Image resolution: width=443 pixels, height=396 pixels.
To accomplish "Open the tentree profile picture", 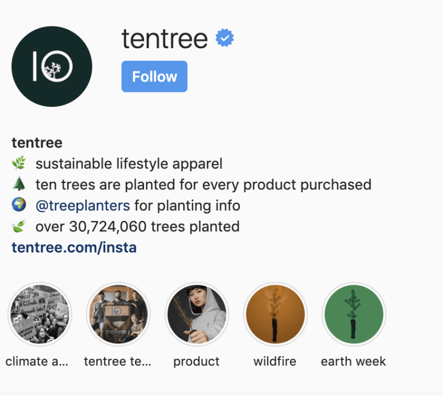I will click(51, 66).
